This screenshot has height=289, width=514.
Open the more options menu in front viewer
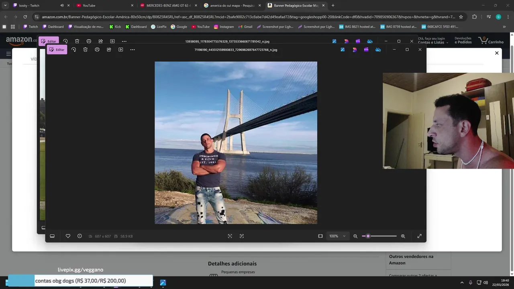pyautogui.click(x=133, y=50)
